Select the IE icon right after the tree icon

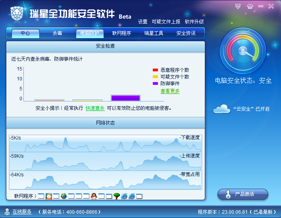(124, 196)
